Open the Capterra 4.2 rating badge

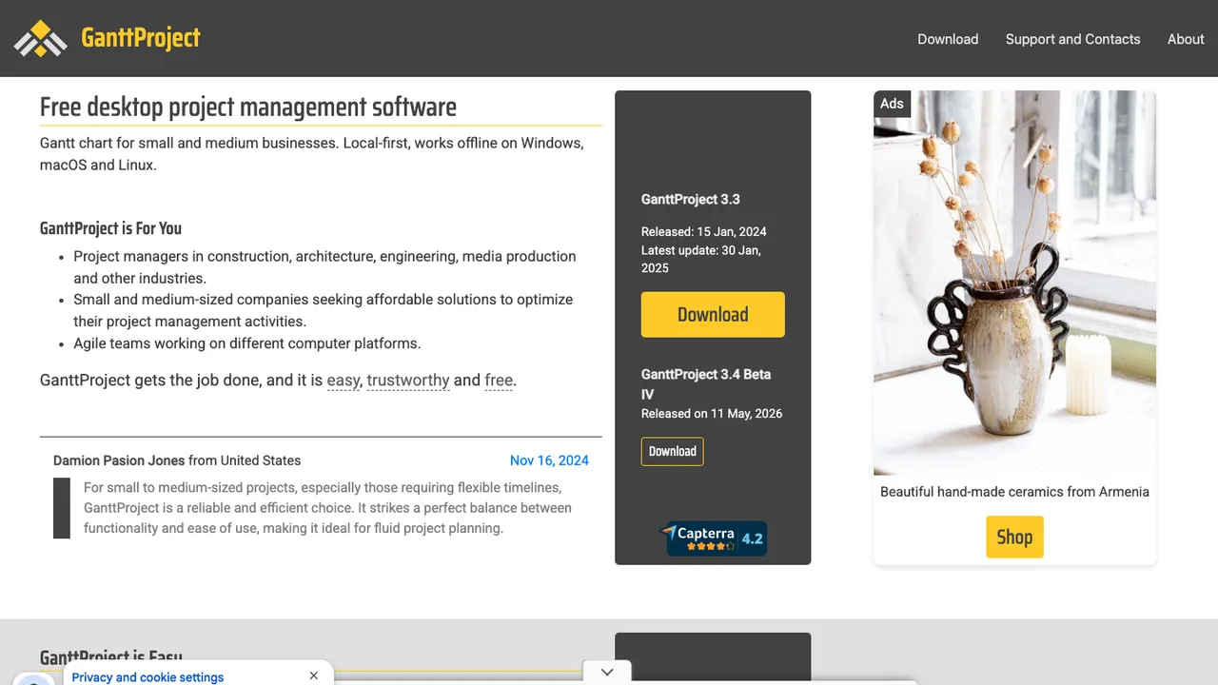pos(716,538)
